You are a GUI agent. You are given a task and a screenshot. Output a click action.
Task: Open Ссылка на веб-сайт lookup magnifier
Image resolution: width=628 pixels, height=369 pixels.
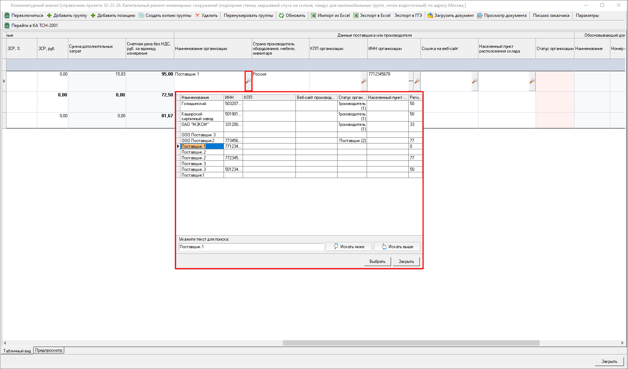click(475, 81)
